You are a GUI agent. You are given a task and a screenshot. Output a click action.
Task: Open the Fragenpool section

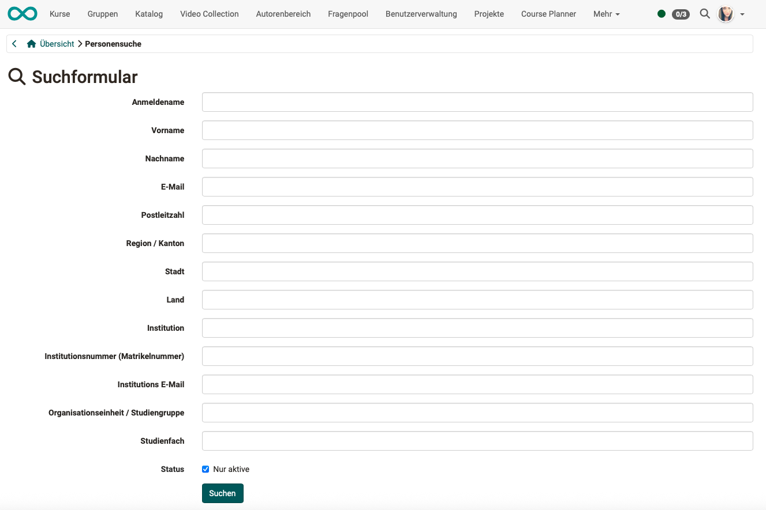point(347,13)
